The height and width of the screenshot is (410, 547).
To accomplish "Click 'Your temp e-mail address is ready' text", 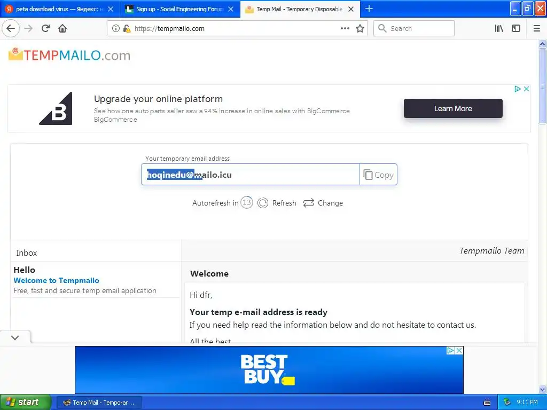I will tap(259, 312).
